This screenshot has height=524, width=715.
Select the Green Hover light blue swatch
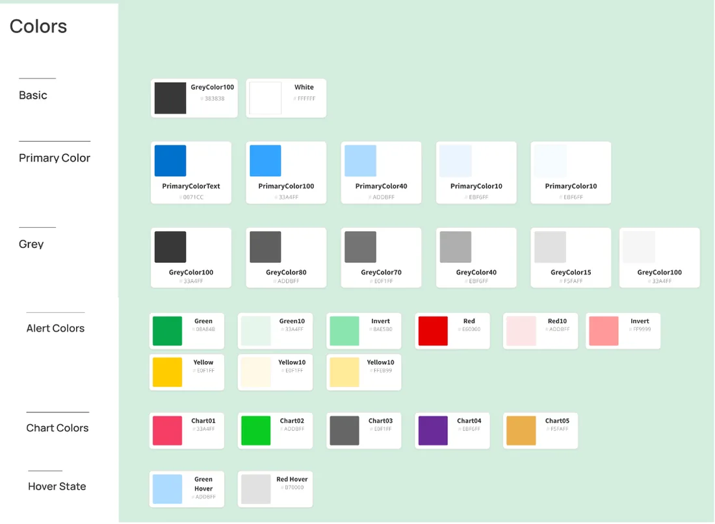pos(167,489)
